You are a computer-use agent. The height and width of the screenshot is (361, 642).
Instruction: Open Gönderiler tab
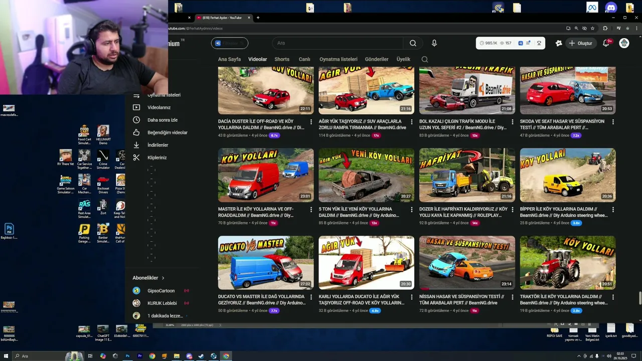coord(377,59)
